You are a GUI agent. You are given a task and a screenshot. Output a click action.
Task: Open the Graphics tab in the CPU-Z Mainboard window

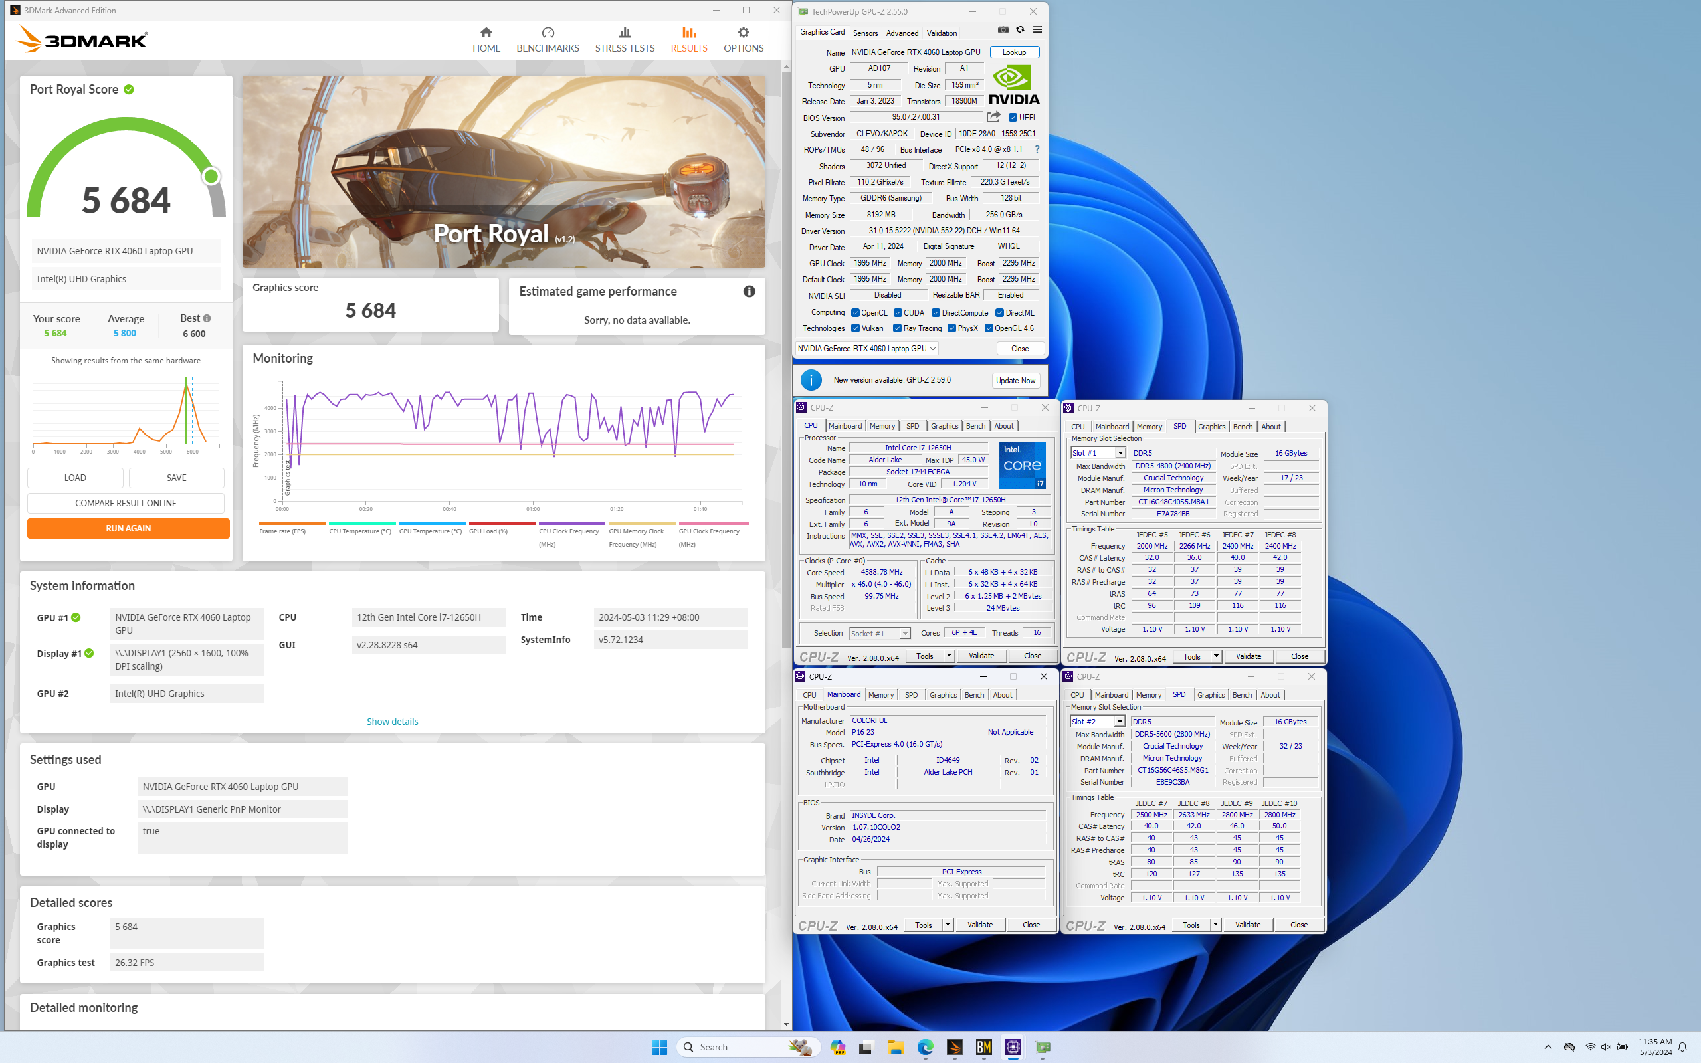(943, 696)
